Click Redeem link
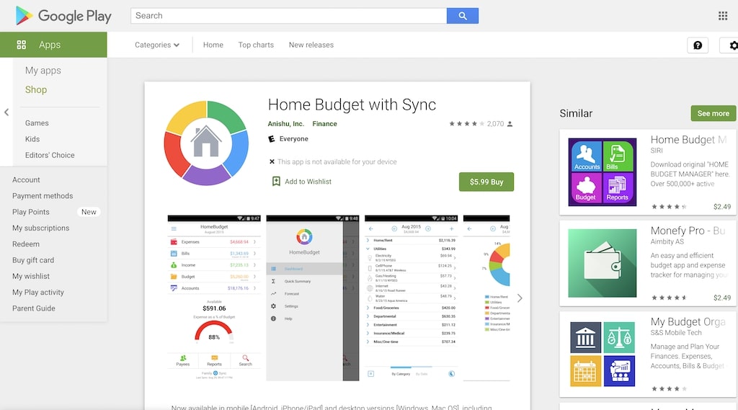Screen dimensions: 738x410 26,244
